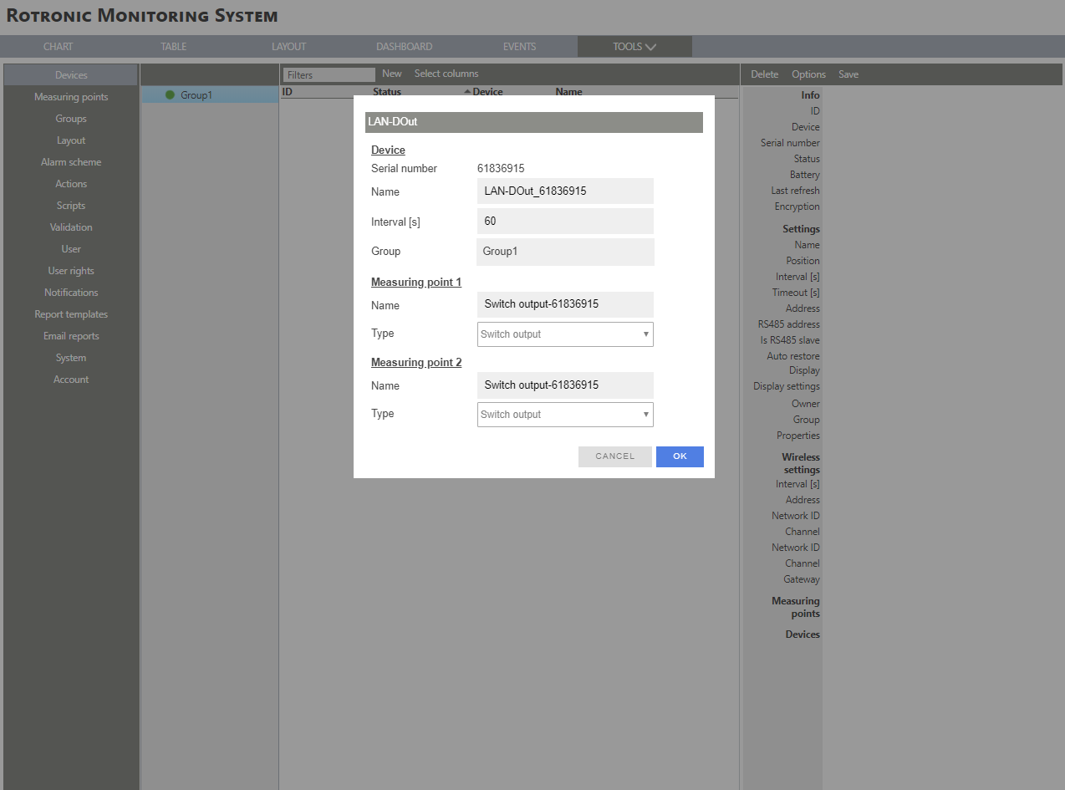Screen dimensions: 1065x790
Task: Open the DASHBOARD tab
Action: click(x=405, y=47)
